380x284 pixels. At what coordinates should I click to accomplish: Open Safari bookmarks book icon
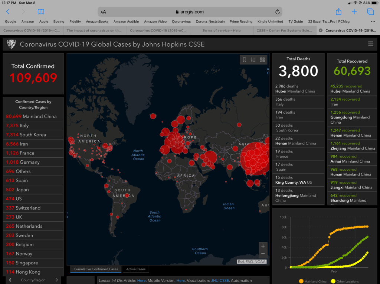pyautogui.click(x=41, y=12)
